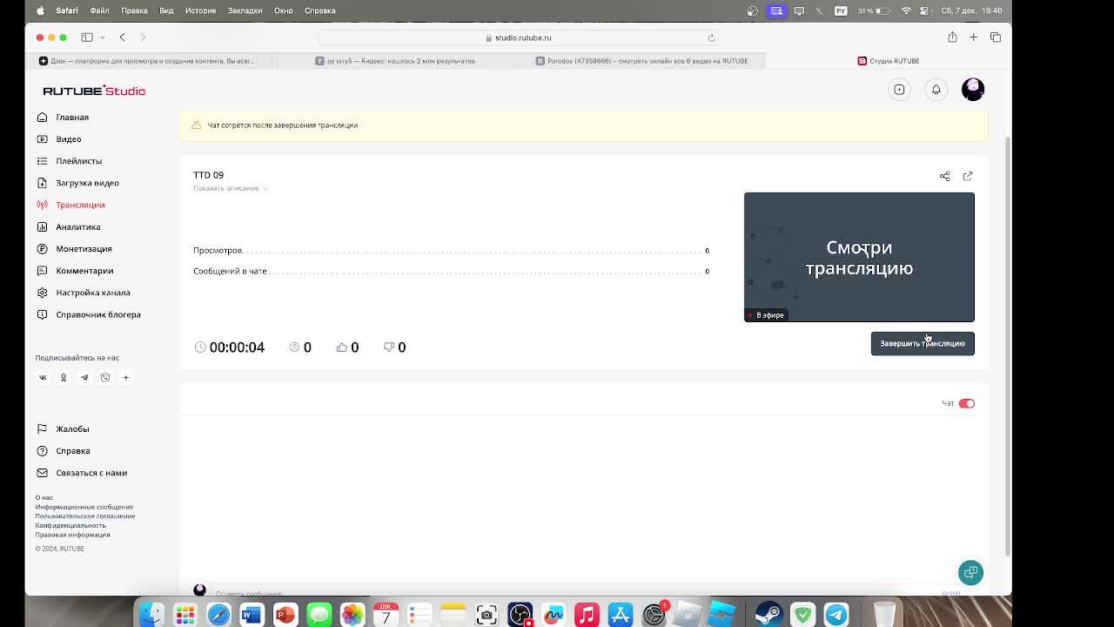Open the support chat floating button
The width and height of the screenshot is (1114, 627).
point(970,572)
